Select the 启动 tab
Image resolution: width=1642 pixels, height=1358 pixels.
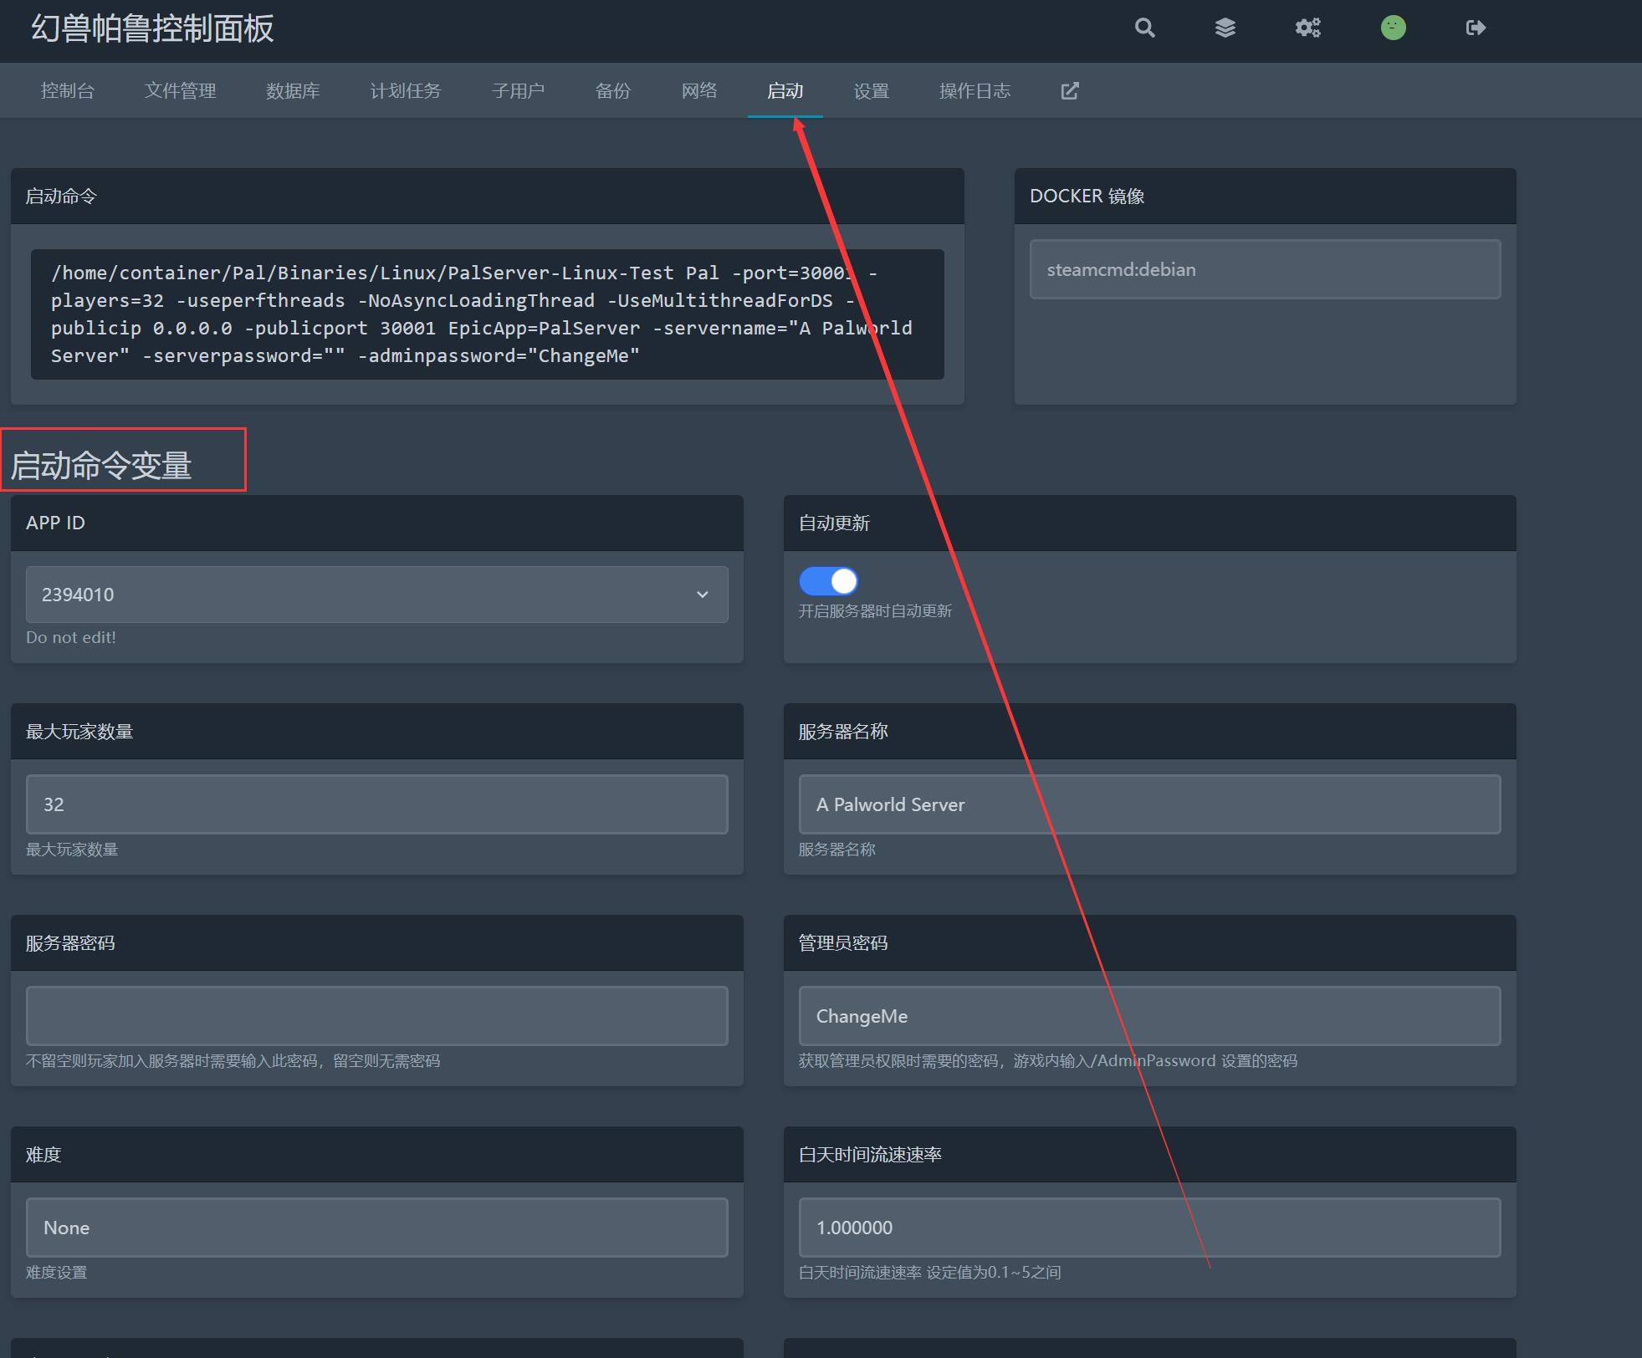coord(785,90)
